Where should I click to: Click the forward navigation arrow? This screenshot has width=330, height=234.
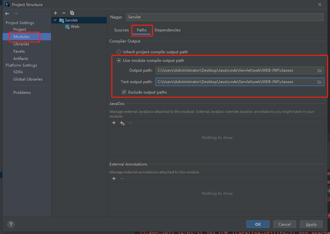coord(16,14)
